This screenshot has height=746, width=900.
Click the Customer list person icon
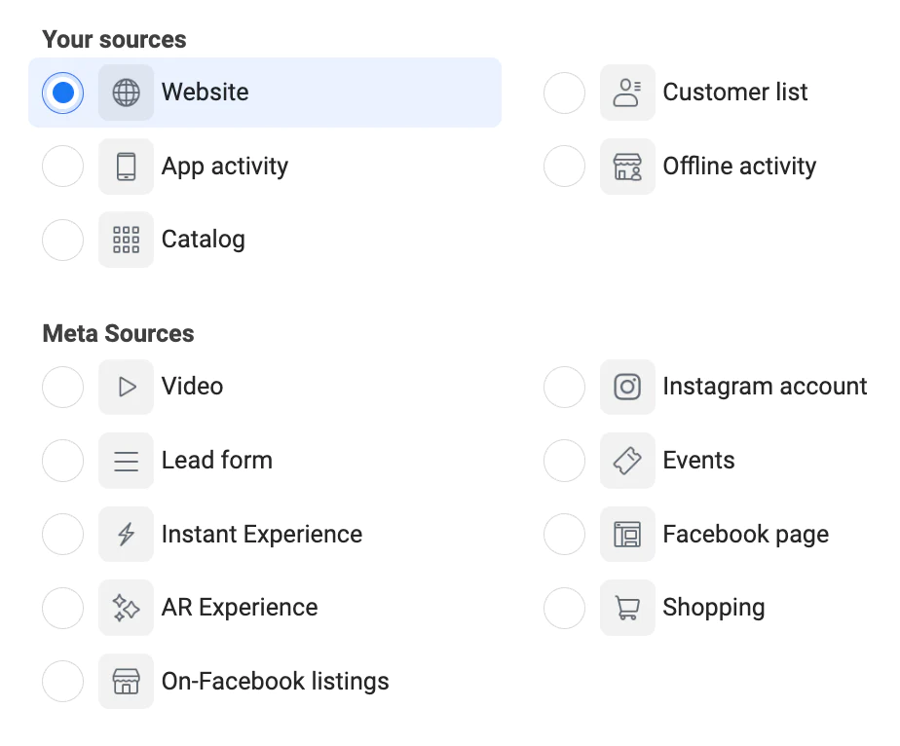[627, 93]
